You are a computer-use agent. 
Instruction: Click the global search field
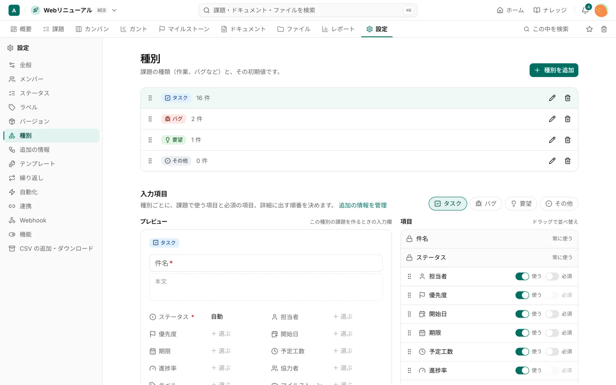coord(308,10)
